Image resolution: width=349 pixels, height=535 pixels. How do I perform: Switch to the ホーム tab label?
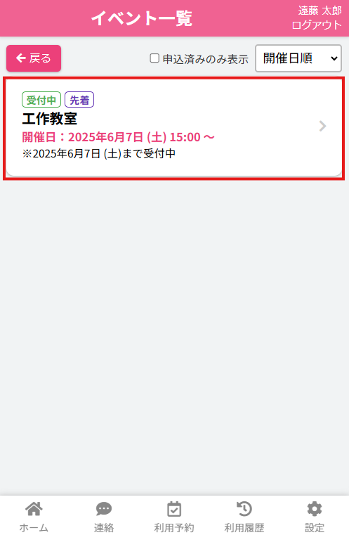(34, 527)
